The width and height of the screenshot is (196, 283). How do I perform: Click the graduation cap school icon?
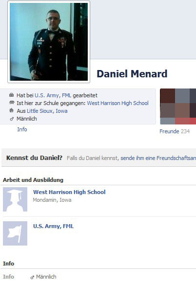[12, 103]
